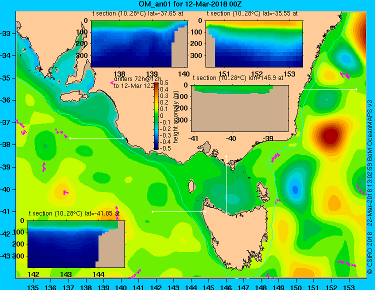The image size is (375, 290).
Task: Click the vertical CSIRO BoM OceanMAPS v3 credit text
Action: tap(370, 187)
